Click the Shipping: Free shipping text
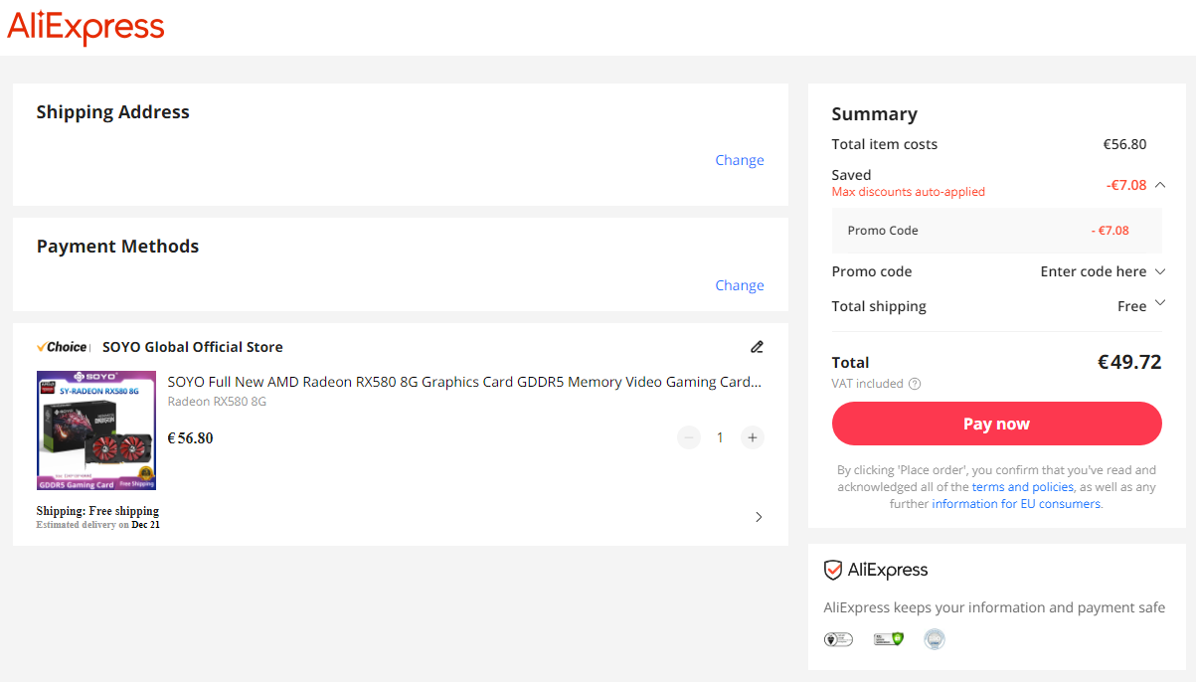This screenshot has width=1196, height=682. coord(97,511)
